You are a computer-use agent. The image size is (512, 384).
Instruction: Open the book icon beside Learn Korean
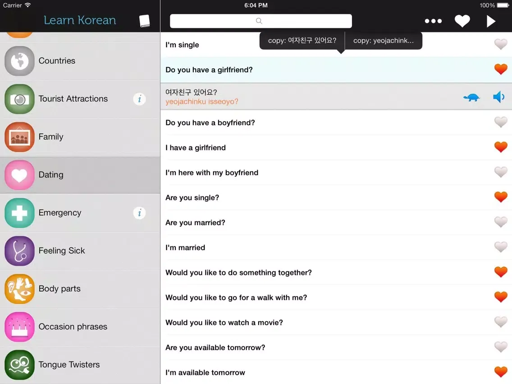click(x=144, y=21)
